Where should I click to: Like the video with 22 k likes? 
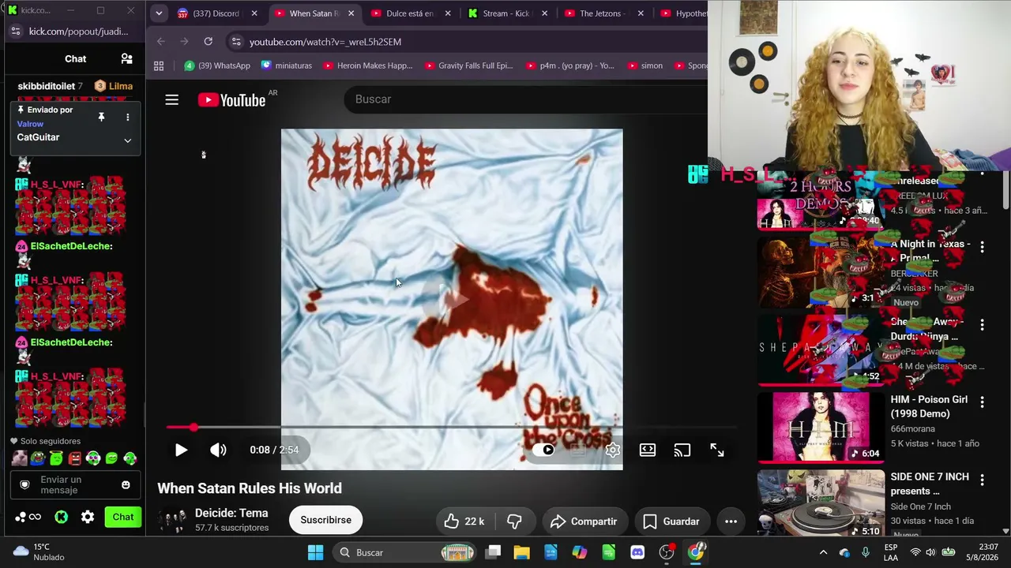464,521
